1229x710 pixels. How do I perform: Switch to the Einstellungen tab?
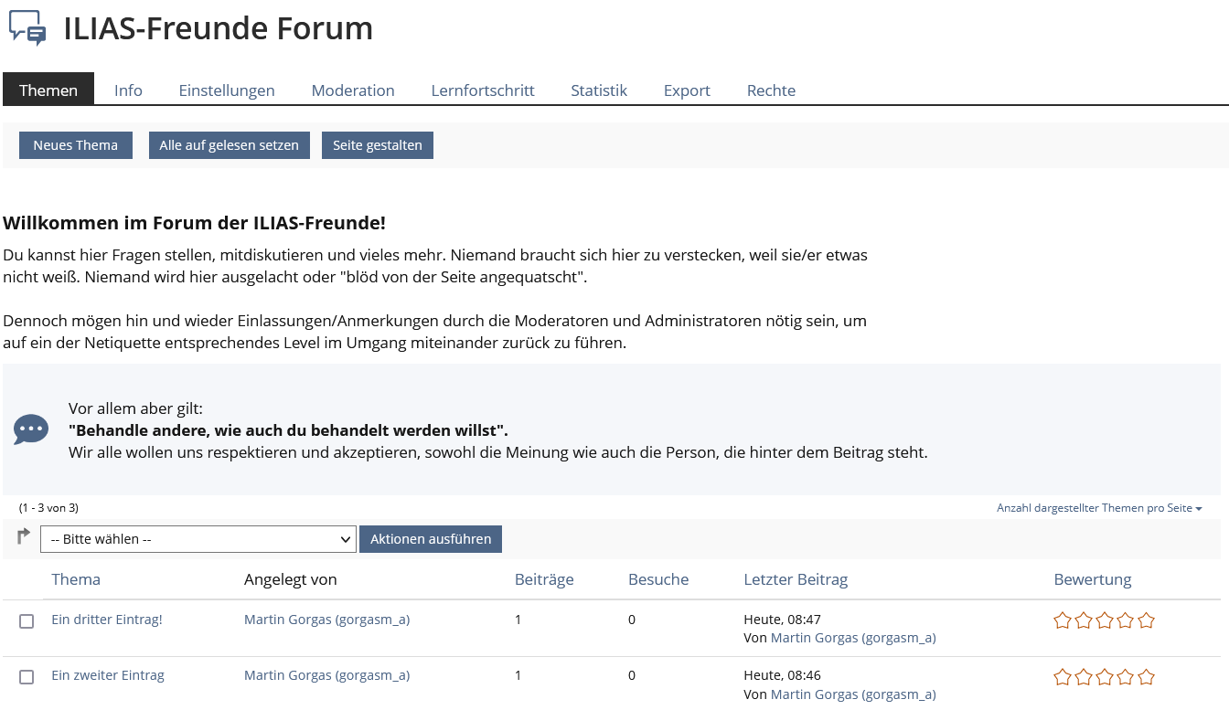click(227, 90)
